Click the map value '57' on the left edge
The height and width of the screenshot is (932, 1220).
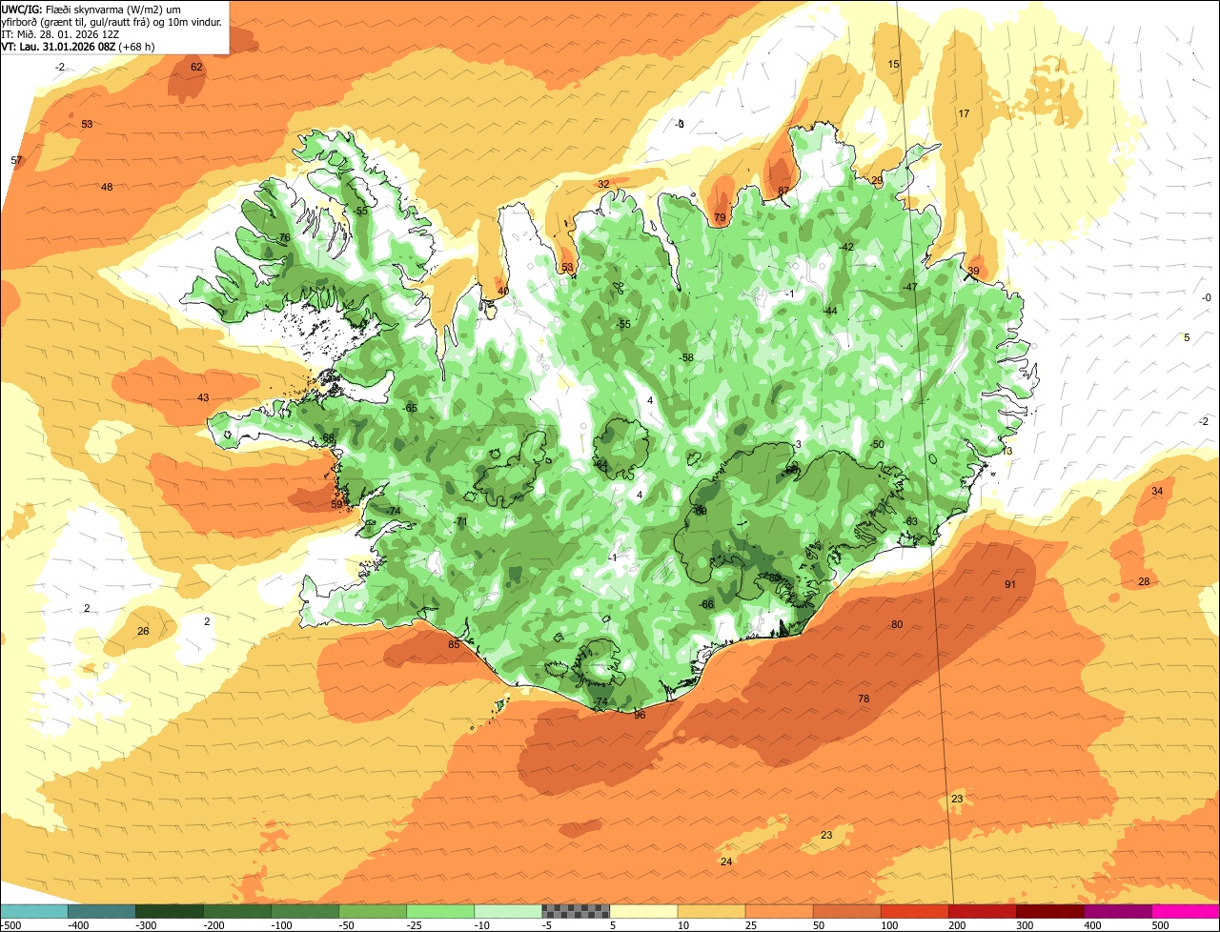click(x=16, y=160)
